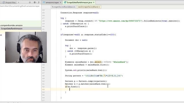Open the project panel gear settings

click(35, 2)
